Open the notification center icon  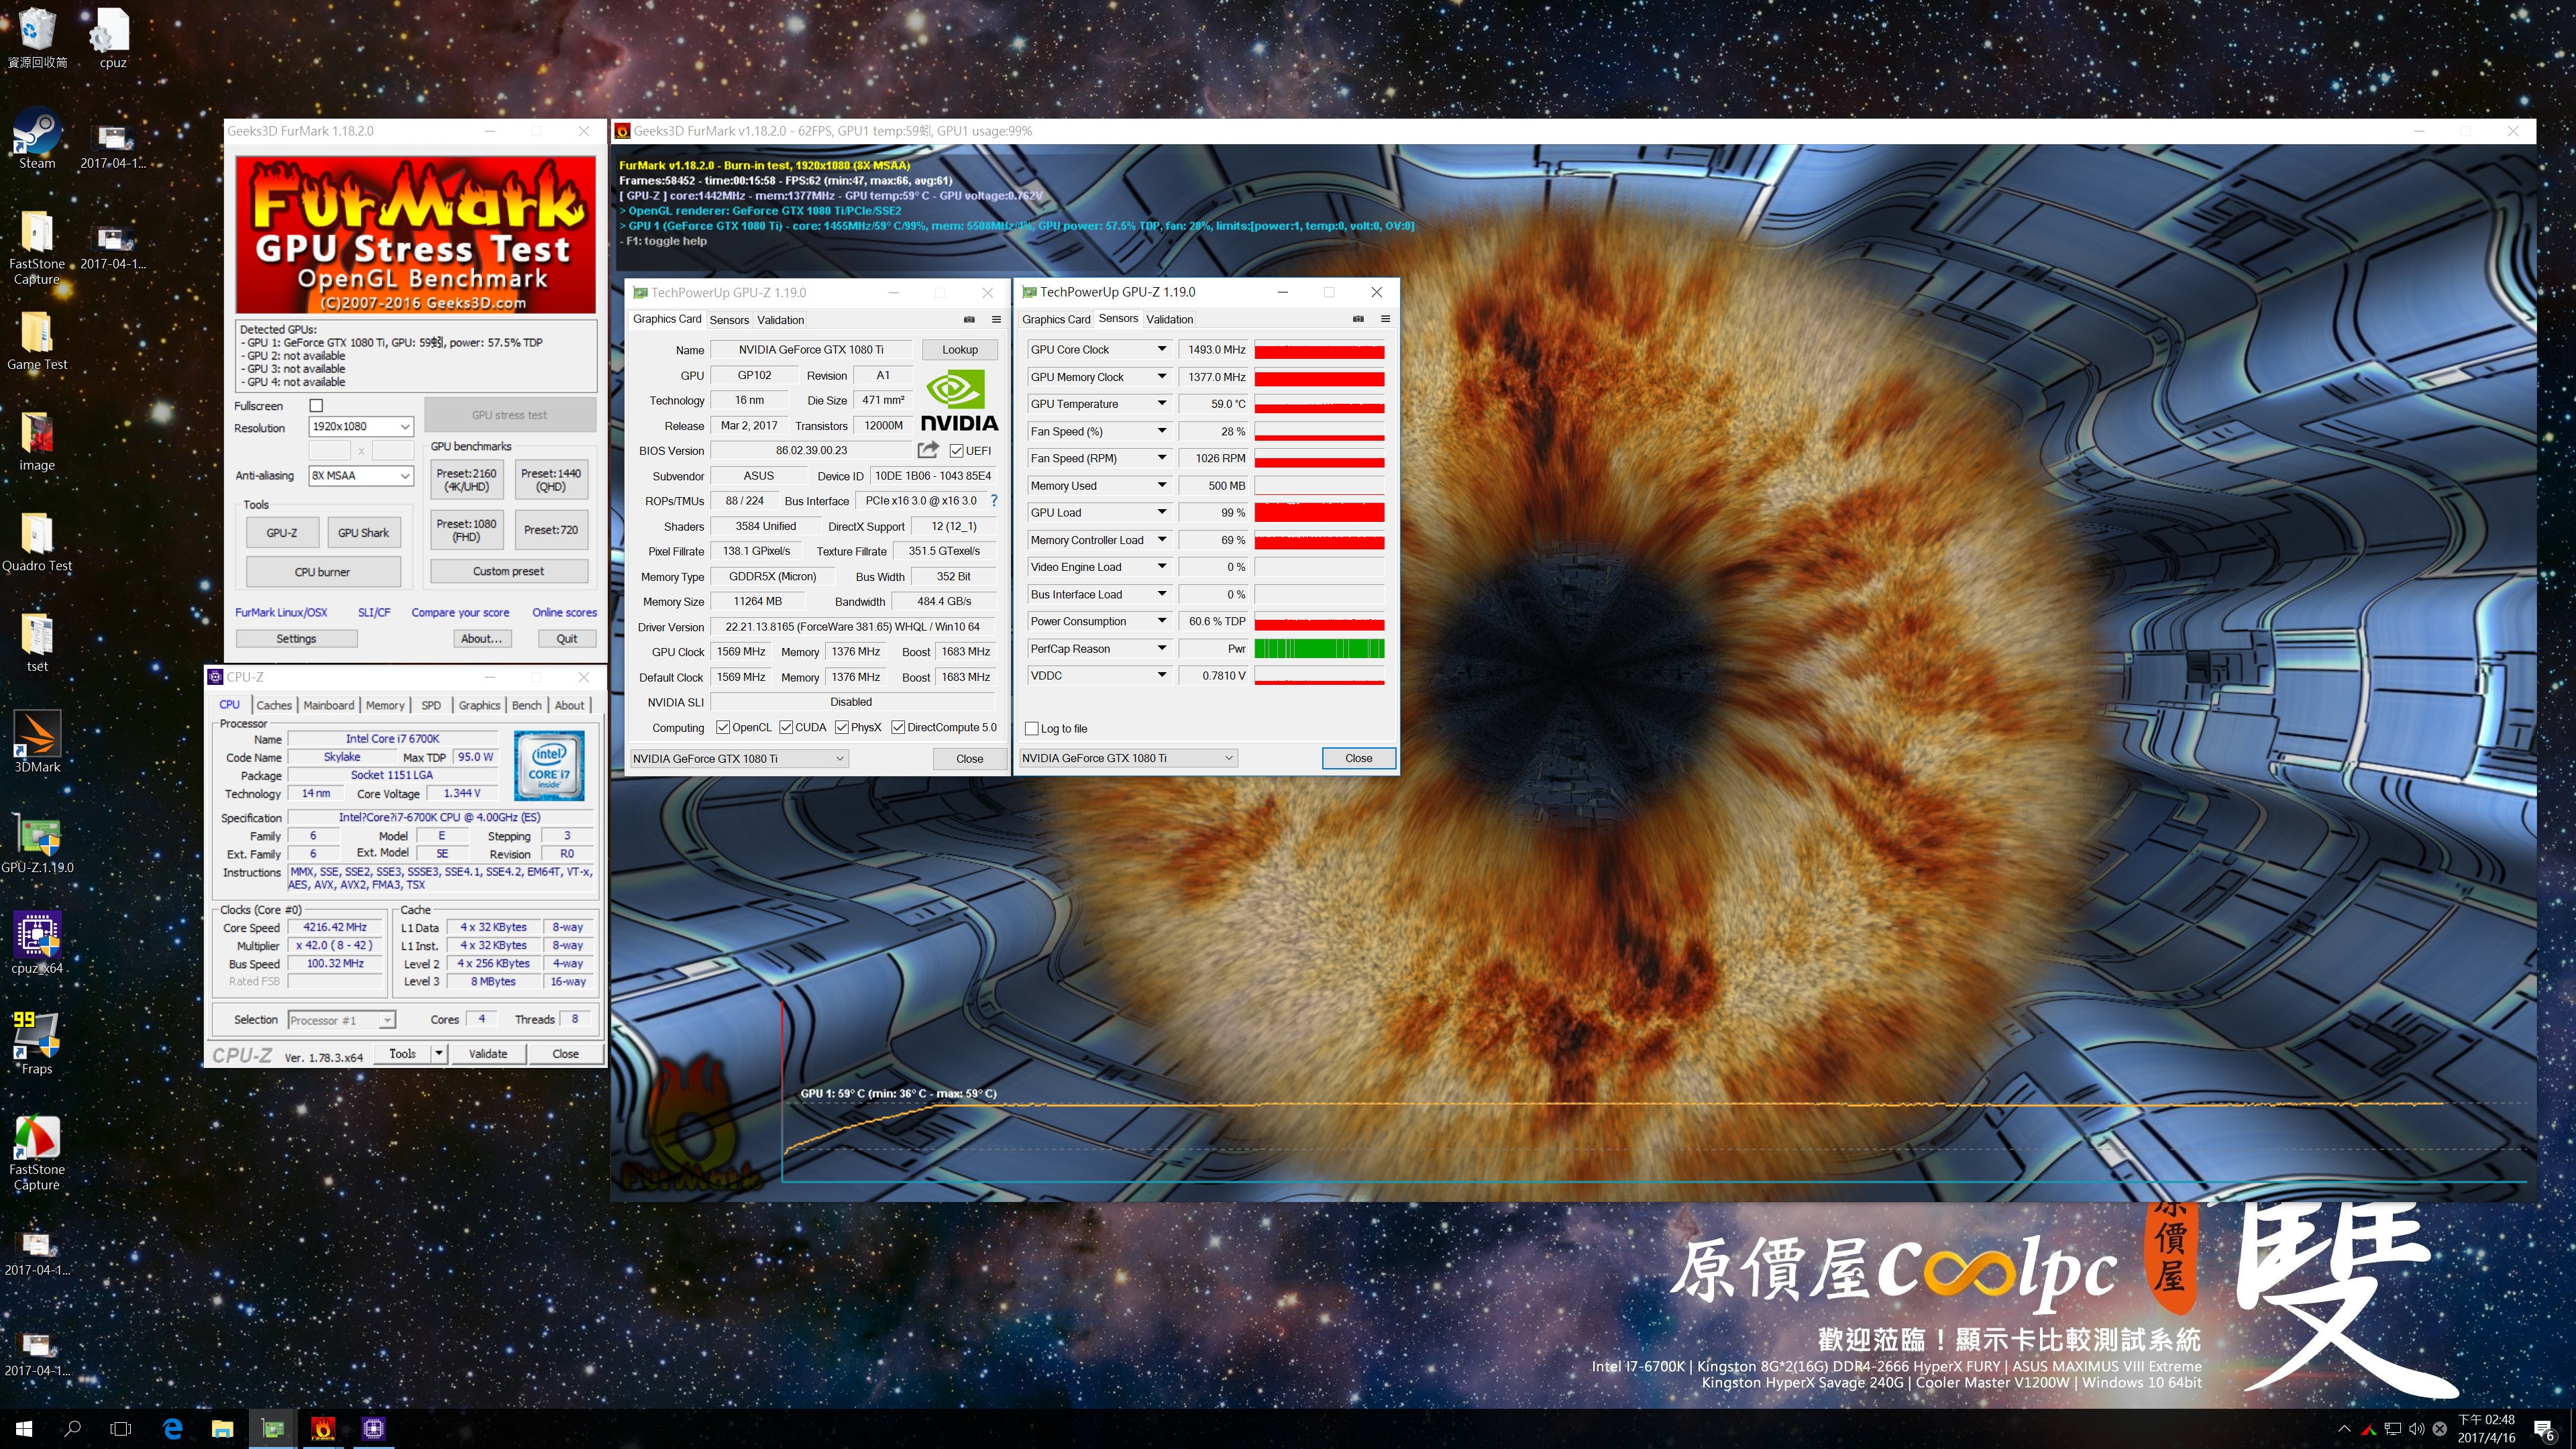pos(2545,1430)
